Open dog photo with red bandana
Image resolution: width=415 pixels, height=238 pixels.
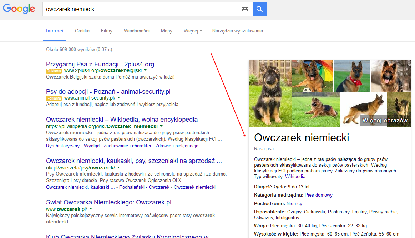351,76
